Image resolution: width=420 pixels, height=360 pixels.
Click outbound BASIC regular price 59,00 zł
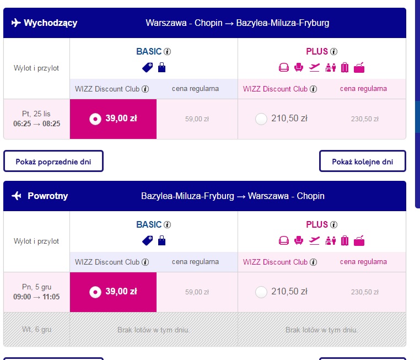(x=197, y=119)
